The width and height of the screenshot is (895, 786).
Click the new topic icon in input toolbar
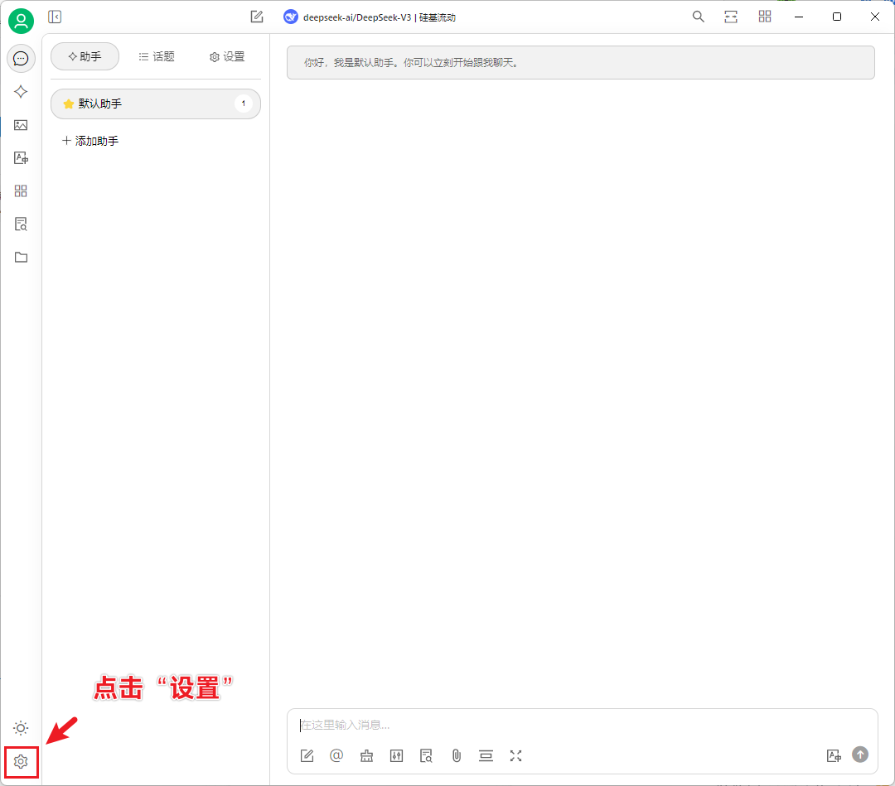[307, 755]
